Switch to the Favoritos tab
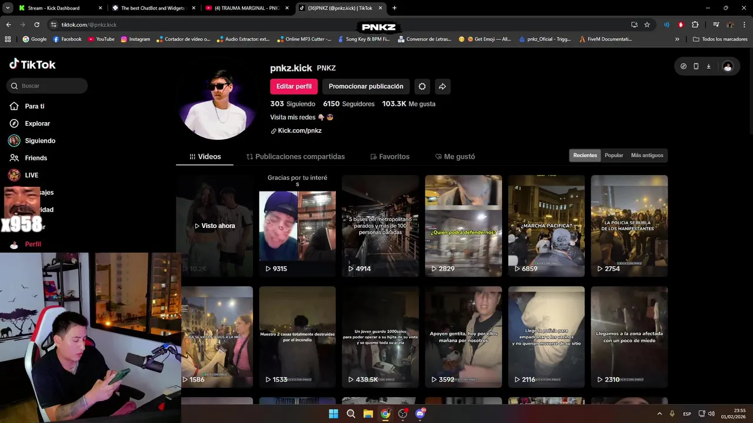753x423 pixels. tap(390, 157)
